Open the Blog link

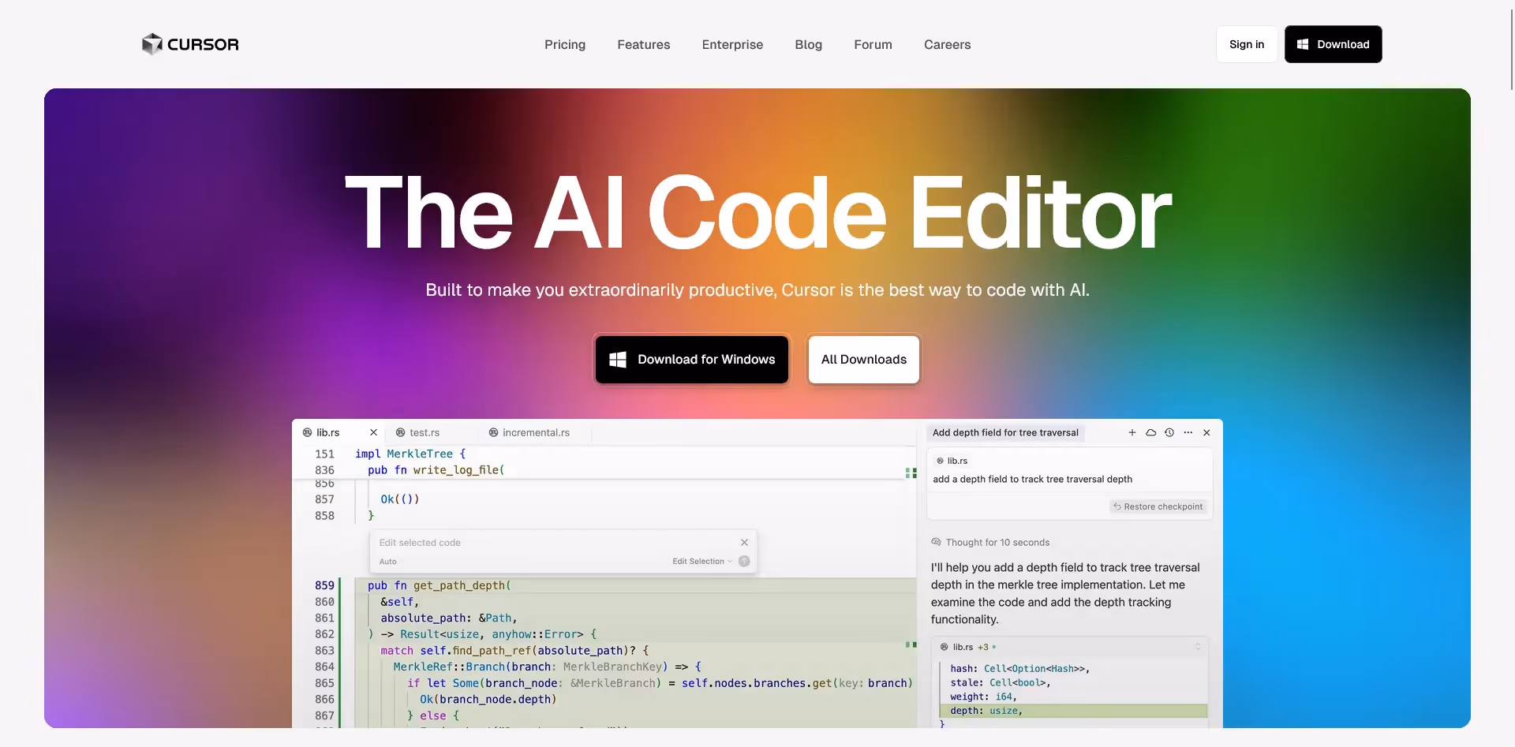point(809,44)
